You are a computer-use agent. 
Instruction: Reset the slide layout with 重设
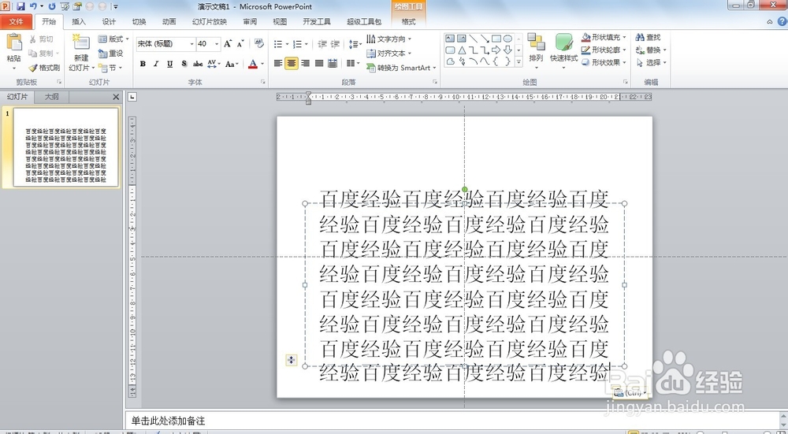tap(110, 54)
